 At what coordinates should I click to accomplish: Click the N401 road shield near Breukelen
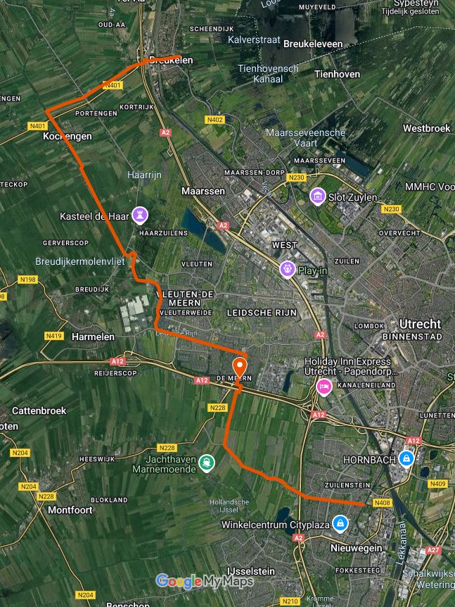pyautogui.click(x=113, y=85)
